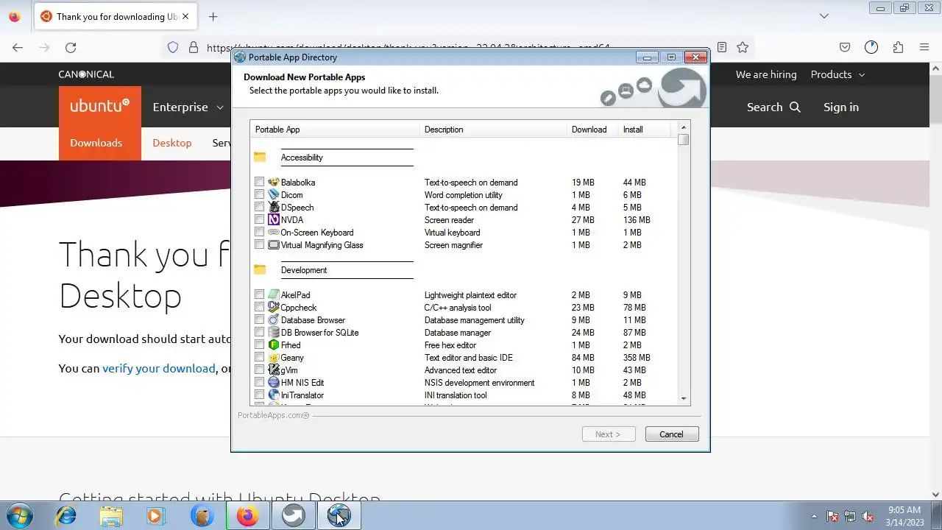Select the Desktop tab on Ubuntu site
942x530 pixels.
coord(172,143)
